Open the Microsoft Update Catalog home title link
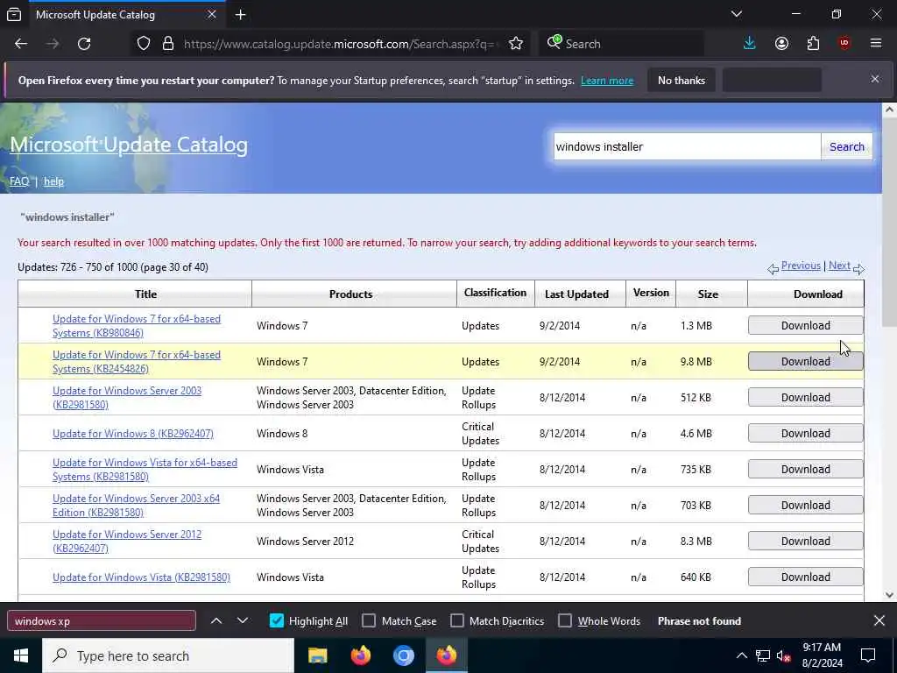Image resolution: width=897 pixels, height=673 pixels. point(129,145)
